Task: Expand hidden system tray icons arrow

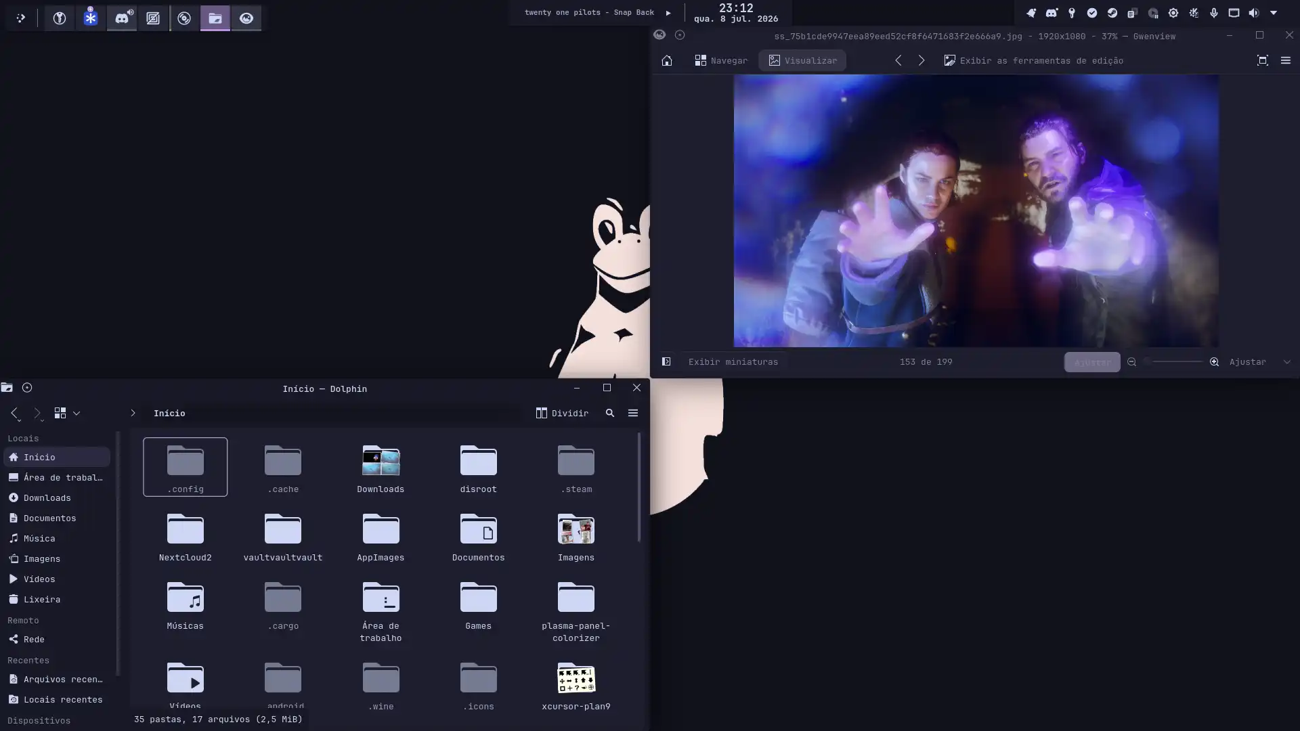Action: click(x=1274, y=13)
